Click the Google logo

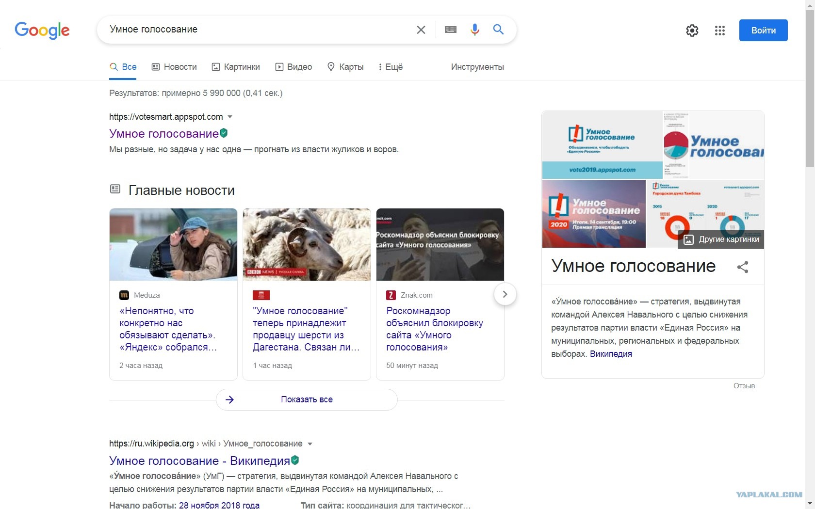(42, 30)
